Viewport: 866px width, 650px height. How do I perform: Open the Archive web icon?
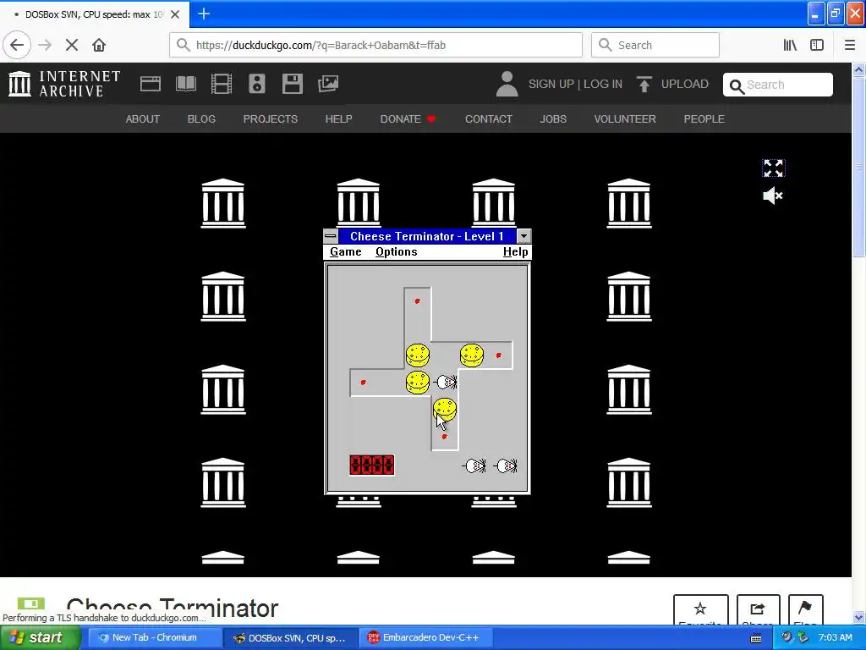(x=151, y=84)
